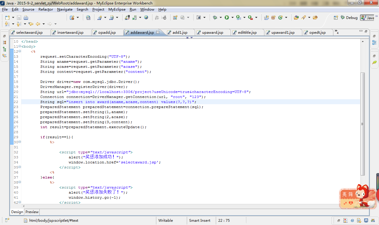
Task: Click the New file wizard icon
Action: point(7,17)
